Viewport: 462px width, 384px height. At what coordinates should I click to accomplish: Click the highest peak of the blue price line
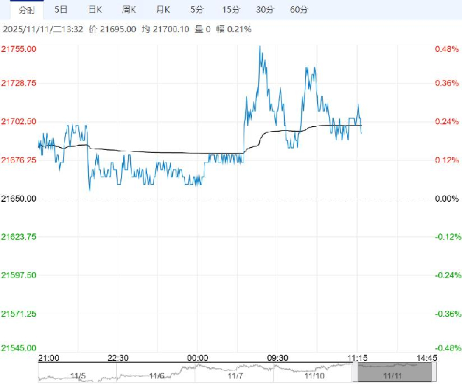[260, 47]
